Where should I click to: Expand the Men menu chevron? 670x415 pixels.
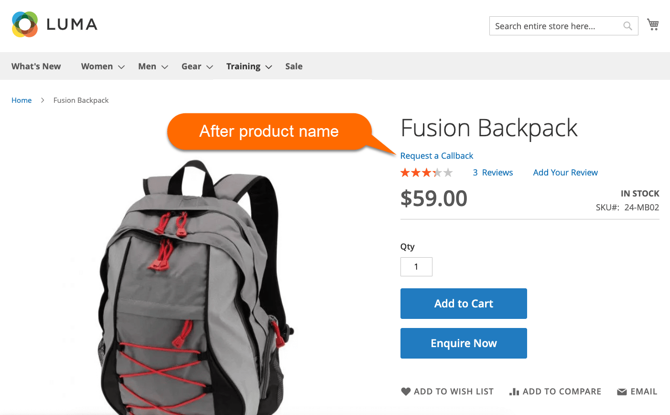click(x=165, y=67)
